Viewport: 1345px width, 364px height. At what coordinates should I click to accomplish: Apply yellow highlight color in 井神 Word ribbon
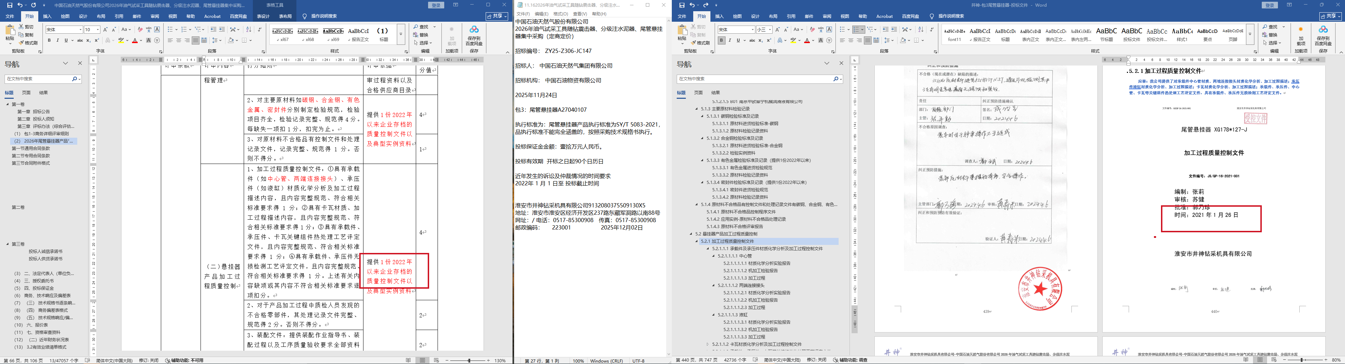pos(793,40)
